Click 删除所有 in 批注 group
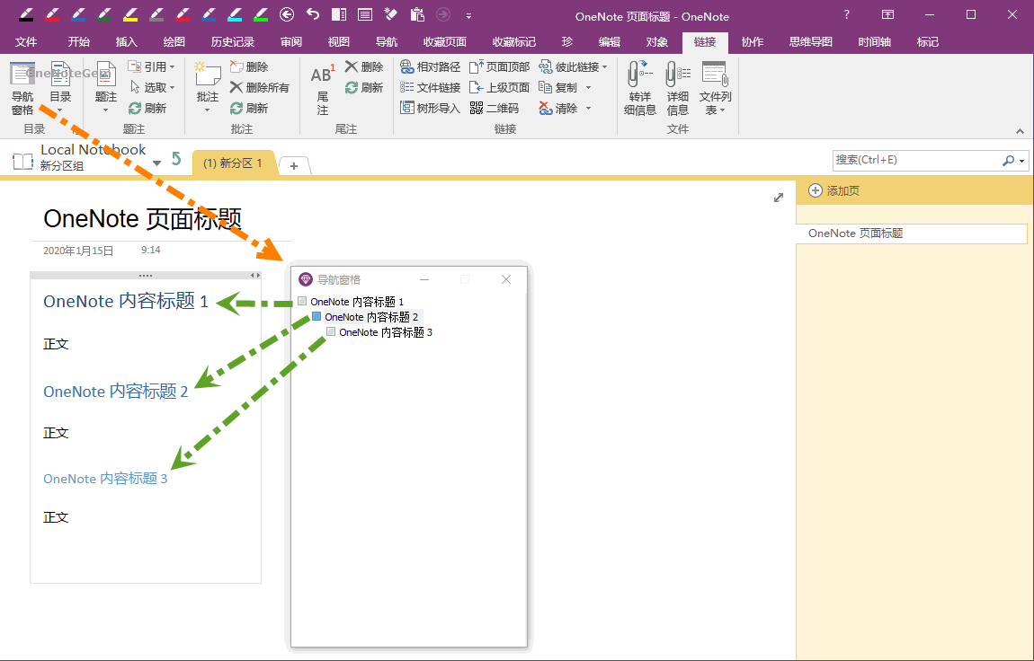This screenshot has height=661, width=1034. tap(259, 87)
